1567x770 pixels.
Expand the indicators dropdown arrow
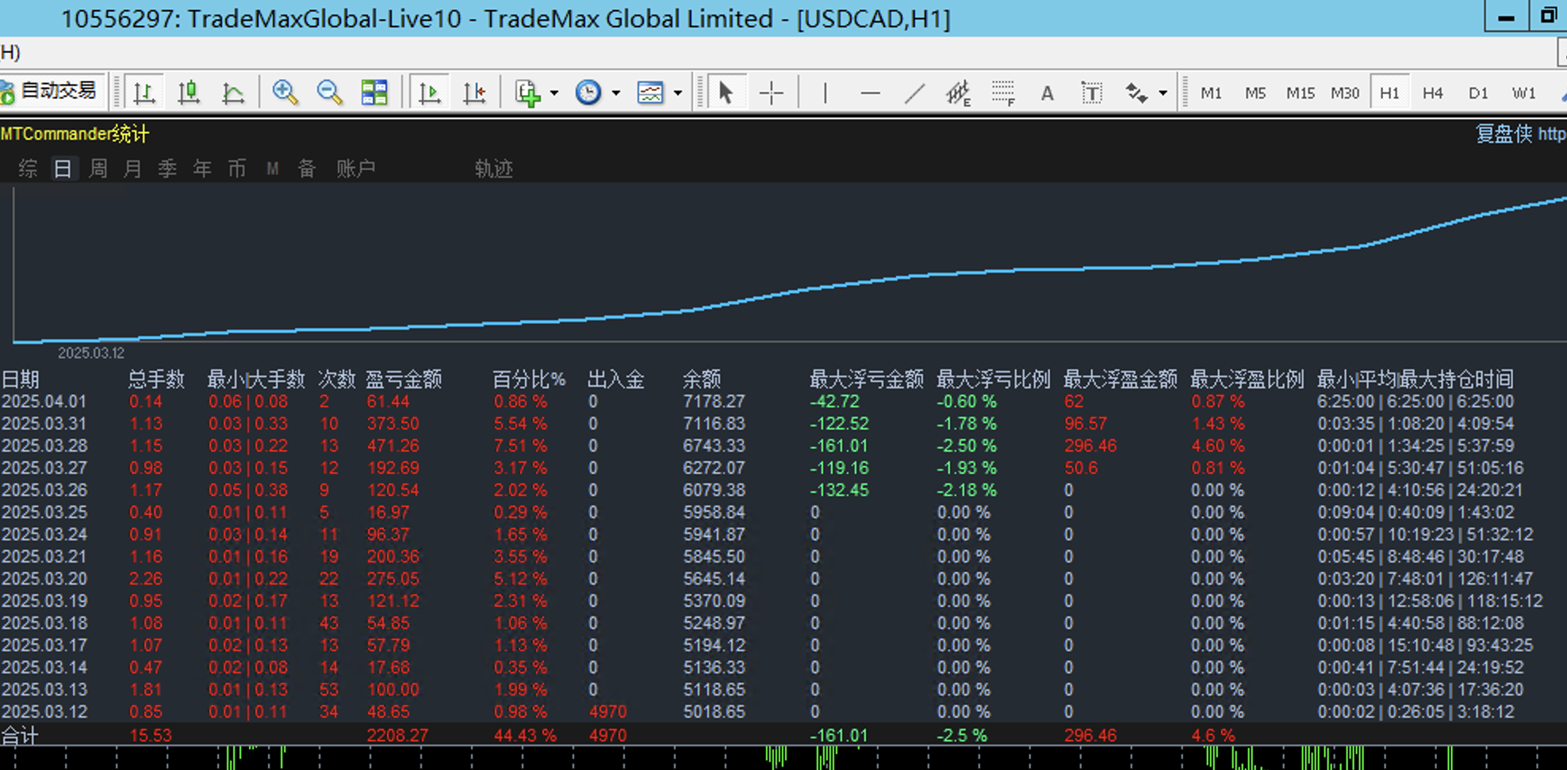pos(554,93)
